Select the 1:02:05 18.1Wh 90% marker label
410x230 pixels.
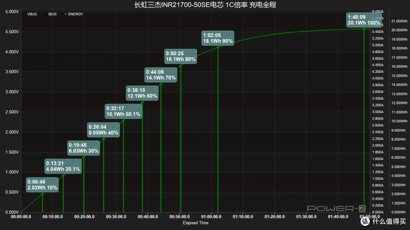(218, 38)
